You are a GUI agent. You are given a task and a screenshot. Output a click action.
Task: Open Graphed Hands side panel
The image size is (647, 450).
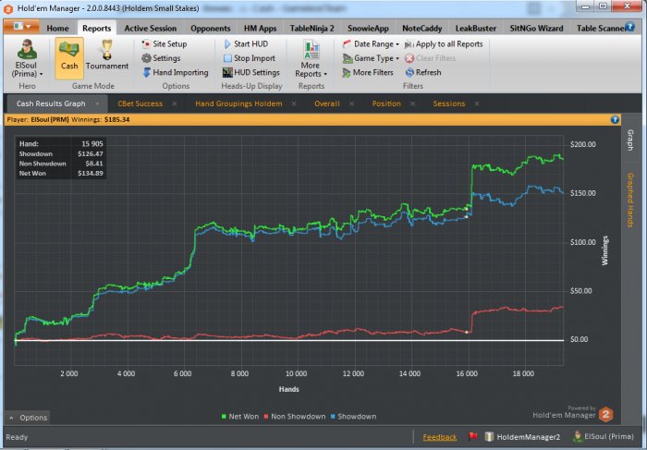pos(630,200)
